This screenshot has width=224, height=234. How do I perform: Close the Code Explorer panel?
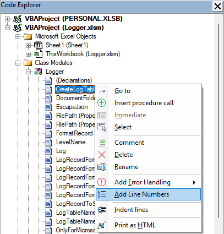pos(217,7)
